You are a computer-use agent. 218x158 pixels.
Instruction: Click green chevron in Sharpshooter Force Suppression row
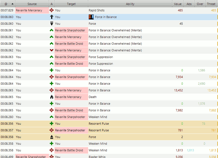[x=52, y=57]
